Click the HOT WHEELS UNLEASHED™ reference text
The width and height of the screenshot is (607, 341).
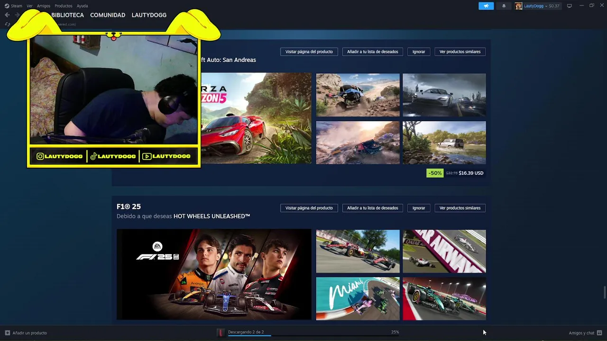pyautogui.click(x=212, y=216)
